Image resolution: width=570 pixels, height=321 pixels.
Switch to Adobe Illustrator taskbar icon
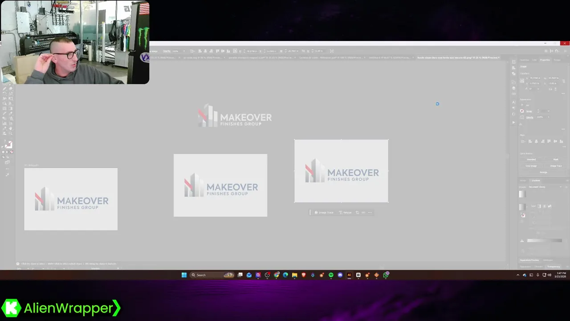click(349, 275)
